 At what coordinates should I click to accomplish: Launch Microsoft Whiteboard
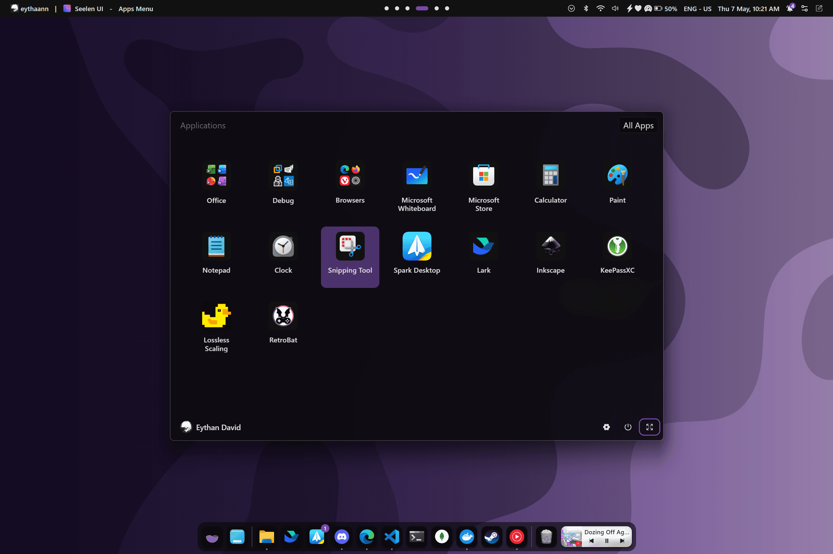click(417, 187)
